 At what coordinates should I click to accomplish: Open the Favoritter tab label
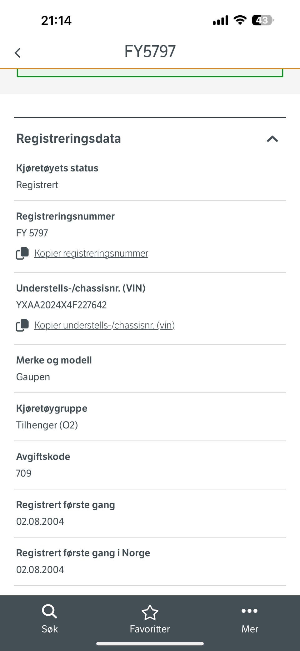(150, 629)
